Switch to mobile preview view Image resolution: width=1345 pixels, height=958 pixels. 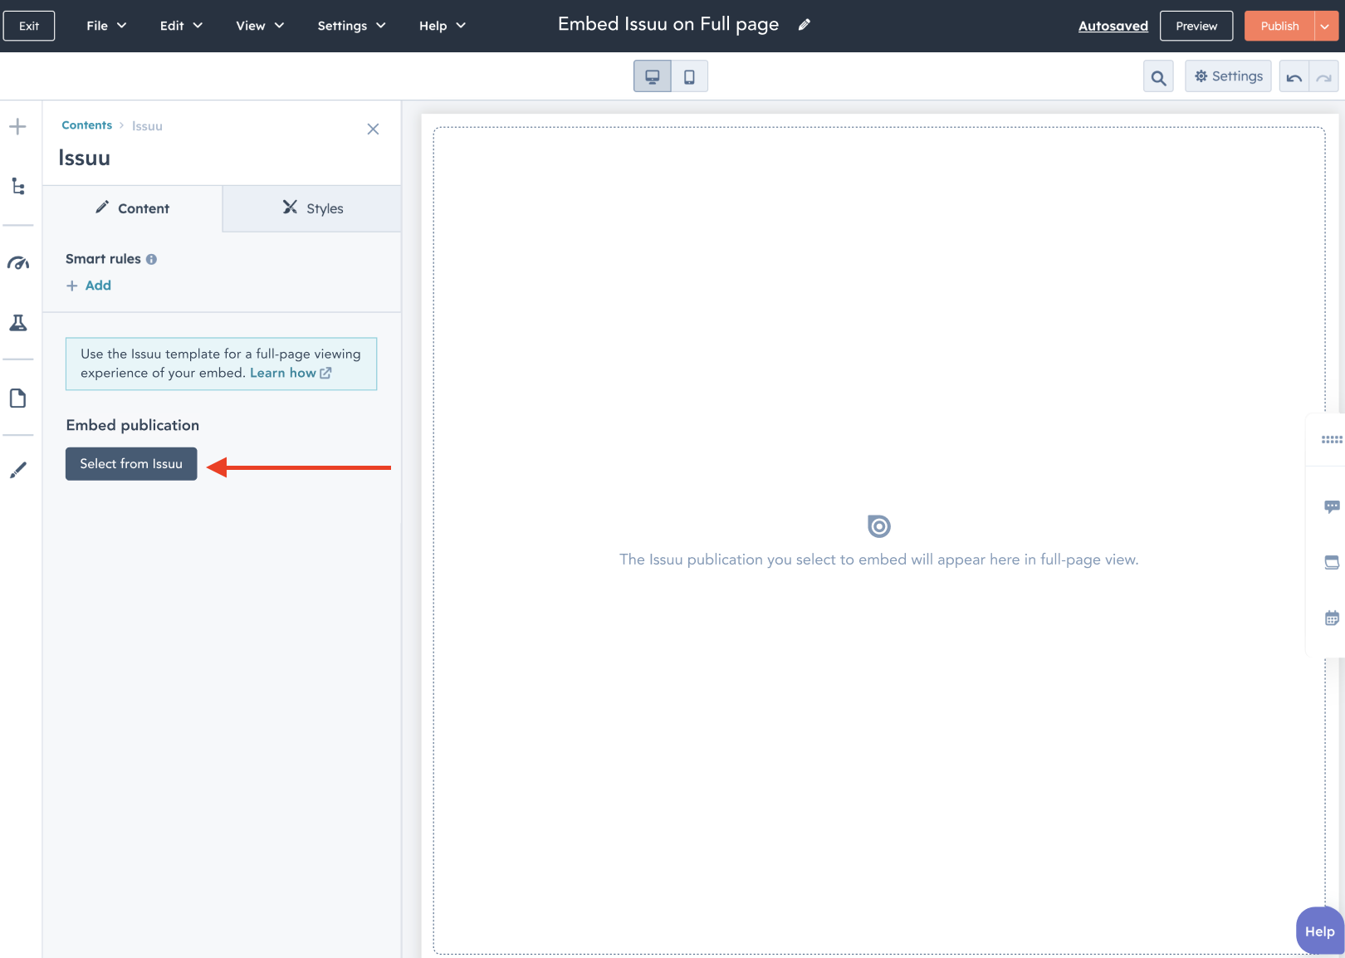[x=689, y=76]
